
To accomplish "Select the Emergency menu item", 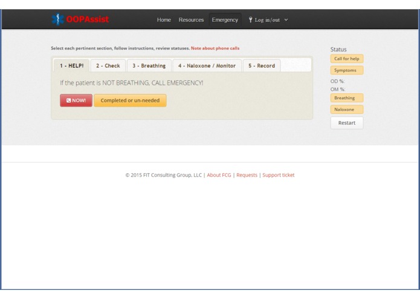I will coord(225,20).
